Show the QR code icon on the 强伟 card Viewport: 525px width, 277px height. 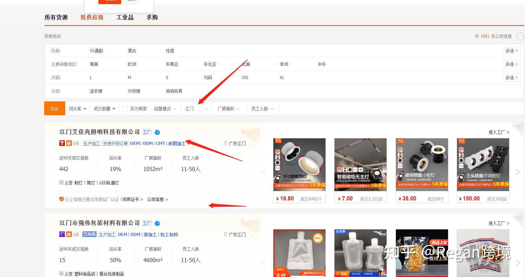click(x=517, y=220)
